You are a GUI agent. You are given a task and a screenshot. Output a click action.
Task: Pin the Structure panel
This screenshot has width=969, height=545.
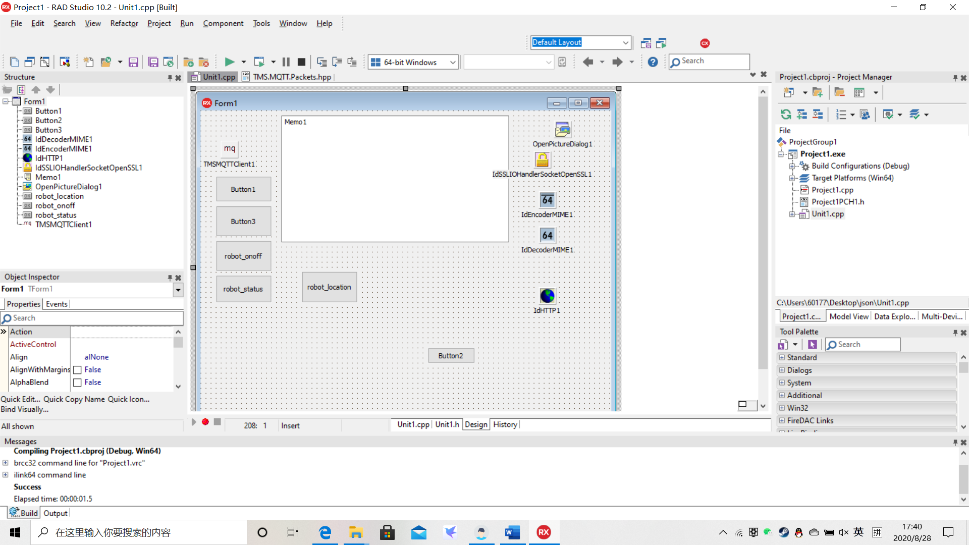[x=170, y=78]
